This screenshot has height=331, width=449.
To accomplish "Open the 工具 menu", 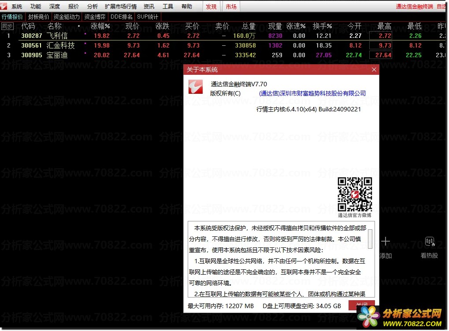I will click(x=168, y=6).
